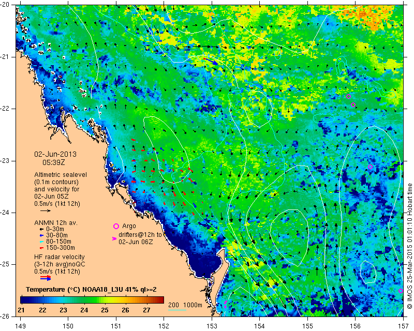This screenshot has width=414, height=331.
Task: Click the lower Argo marker of the pair near -22
Action: [353, 105]
